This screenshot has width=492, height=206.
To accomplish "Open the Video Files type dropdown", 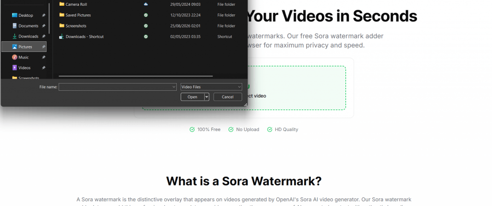I will point(211,87).
